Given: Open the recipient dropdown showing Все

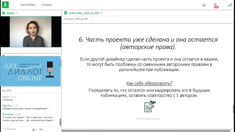Looking at the screenshot, I should [x=49, y=129].
